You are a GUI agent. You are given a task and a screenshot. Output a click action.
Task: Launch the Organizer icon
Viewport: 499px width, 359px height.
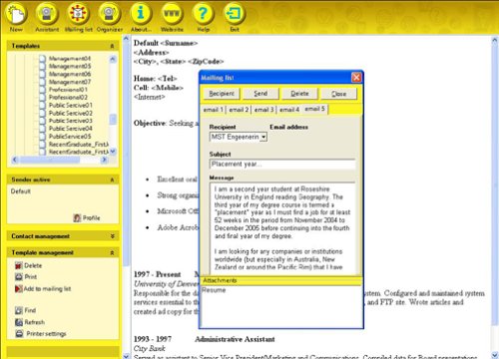coord(110,14)
